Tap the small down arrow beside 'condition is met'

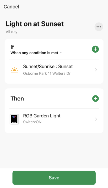click(61, 53)
